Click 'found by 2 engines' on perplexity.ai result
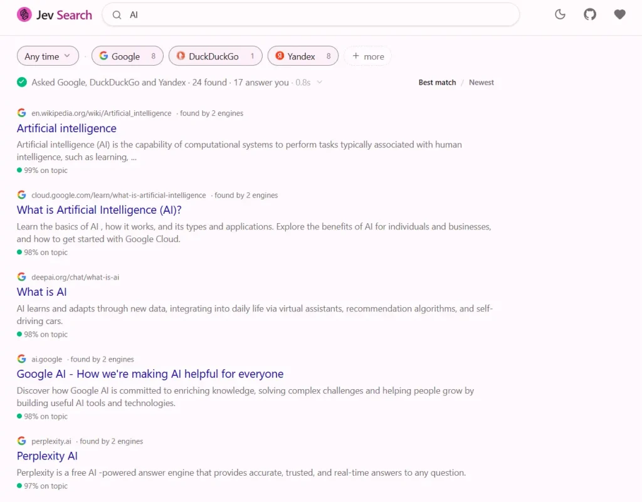The width and height of the screenshot is (642, 502). click(x=112, y=441)
